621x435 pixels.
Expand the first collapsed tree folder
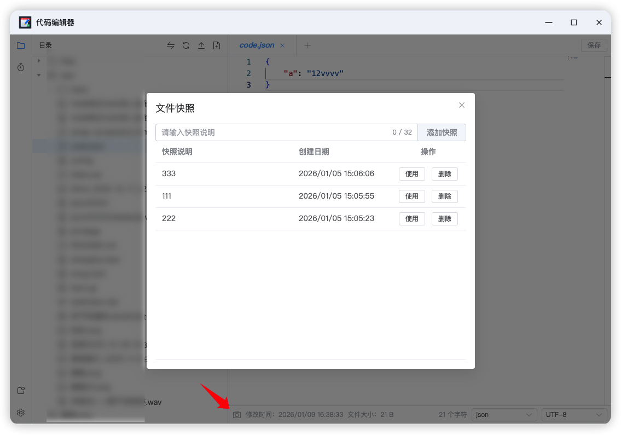tap(39, 61)
